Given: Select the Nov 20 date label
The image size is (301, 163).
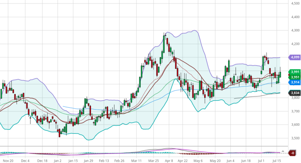Looking at the screenshot, I should [8, 161].
